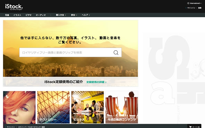Click the globe icon beside International
This screenshot has height=128, width=205.
188,3
